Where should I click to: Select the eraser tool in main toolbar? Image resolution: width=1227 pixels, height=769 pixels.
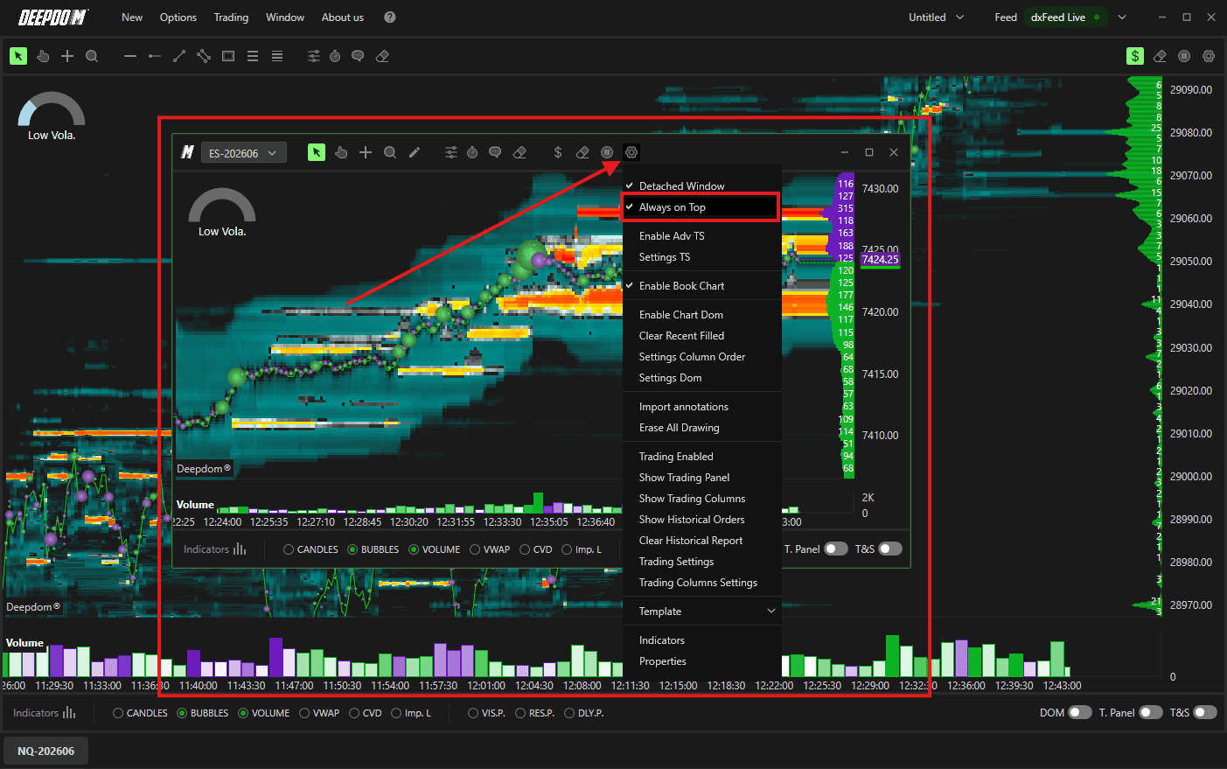[x=382, y=56]
